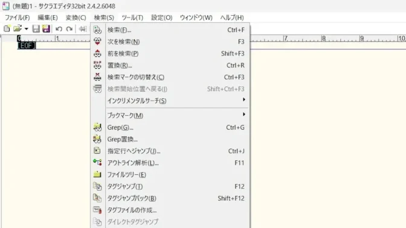This screenshot has width=406, height=228.
Task: Click the [EOF] marker in the editor
Action: click(x=27, y=46)
